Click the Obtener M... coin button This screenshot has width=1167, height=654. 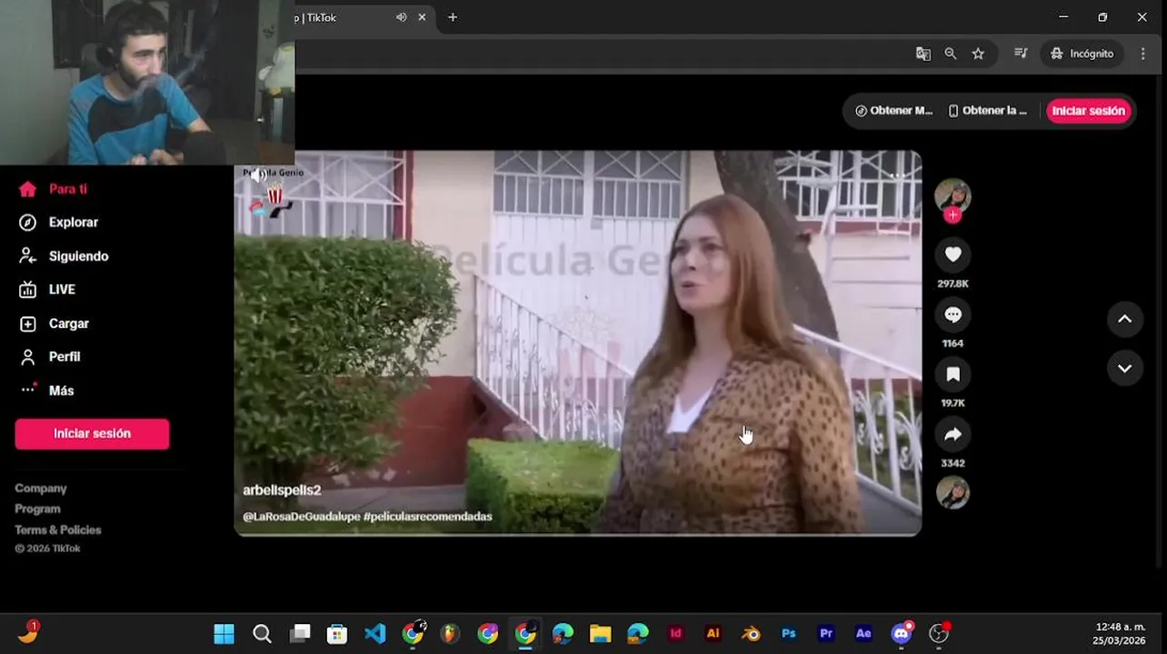(894, 111)
